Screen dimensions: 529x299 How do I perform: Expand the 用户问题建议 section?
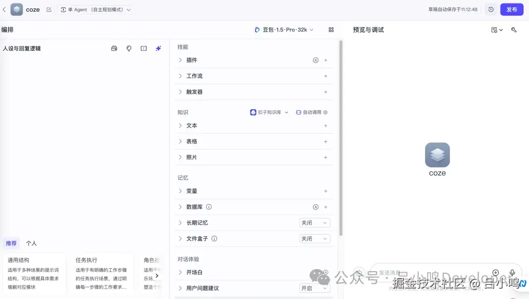pos(180,288)
